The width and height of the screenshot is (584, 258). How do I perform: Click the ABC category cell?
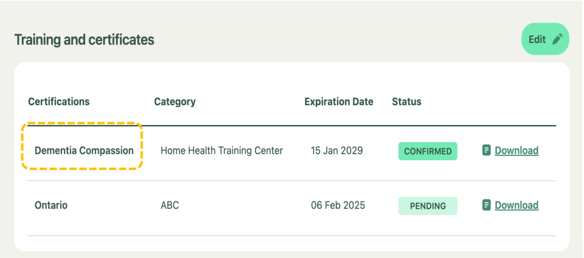pyautogui.click(x=170, y=205)
